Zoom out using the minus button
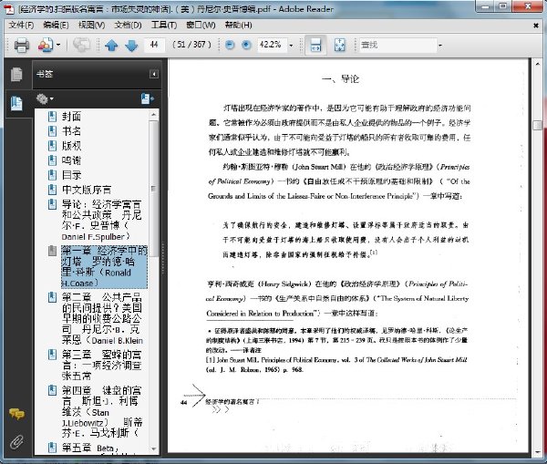This screenshot has height=464, width=547. [230, 45]
